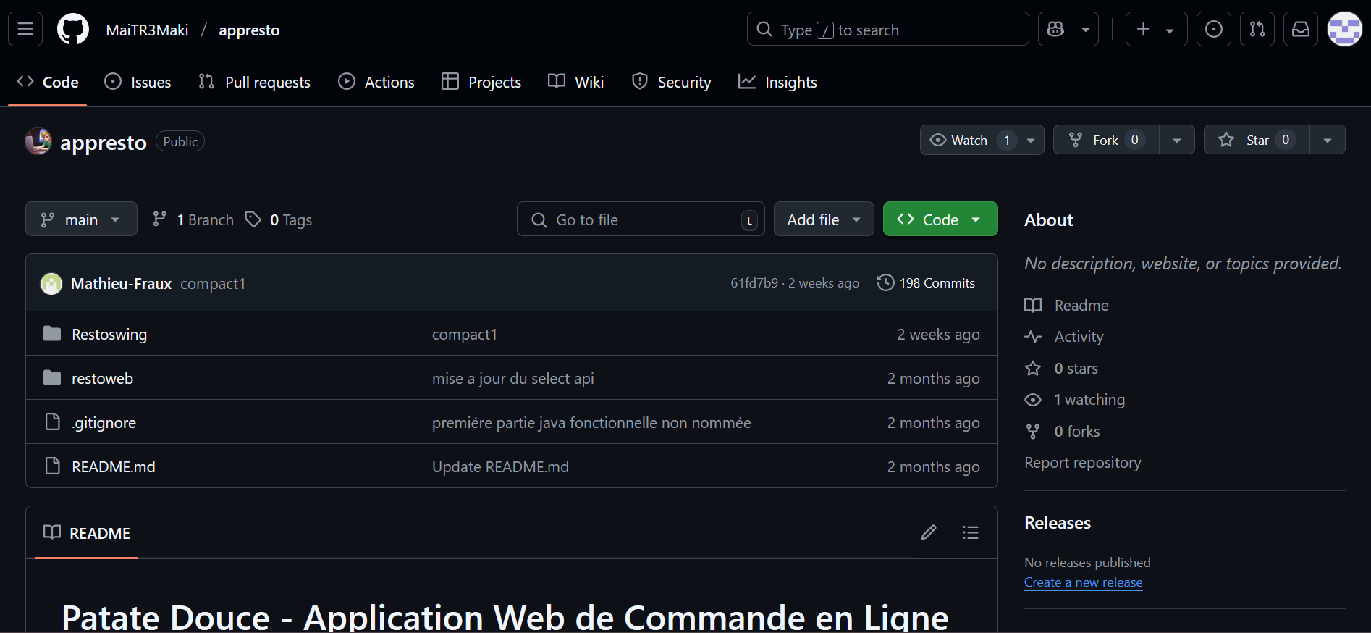Open the Actions tab

(x=376, y=82)
